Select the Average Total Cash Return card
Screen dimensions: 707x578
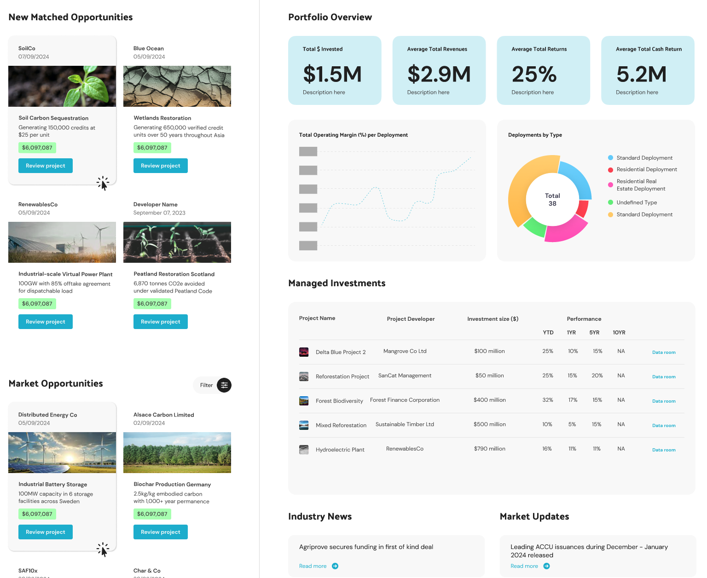[648, 70]
